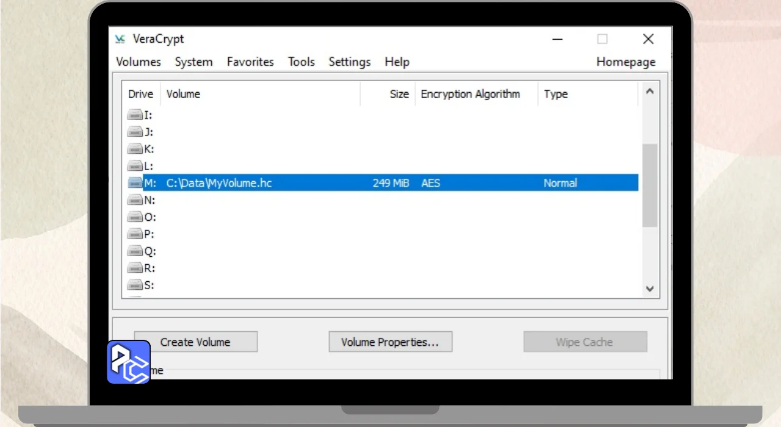Open the Settings menu
The width and height of the screenshot is (781, 427).
(x=350, y=62)
